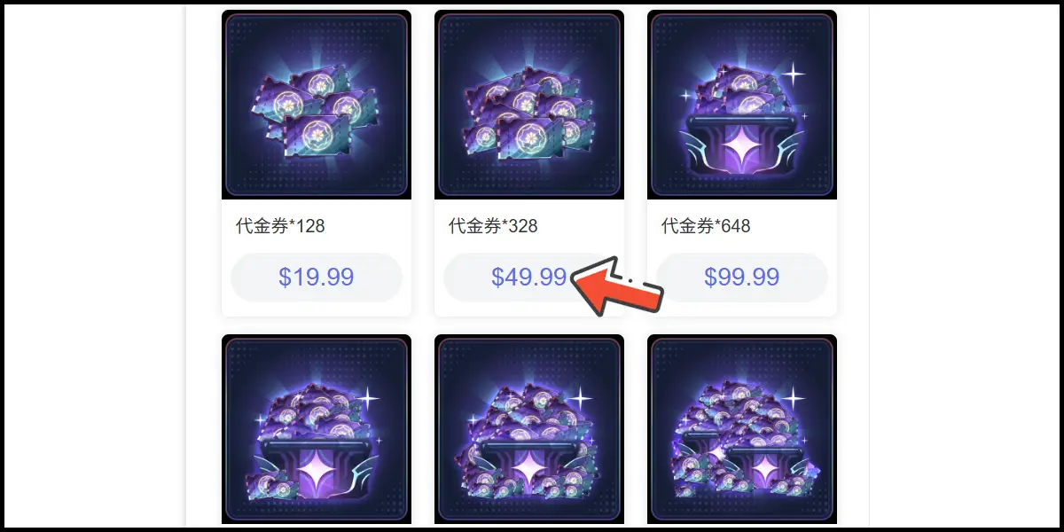This screenshot has width=1064, height=532.
Task: Open the double chest image below the $99.99 item
Action: [742, 429]
